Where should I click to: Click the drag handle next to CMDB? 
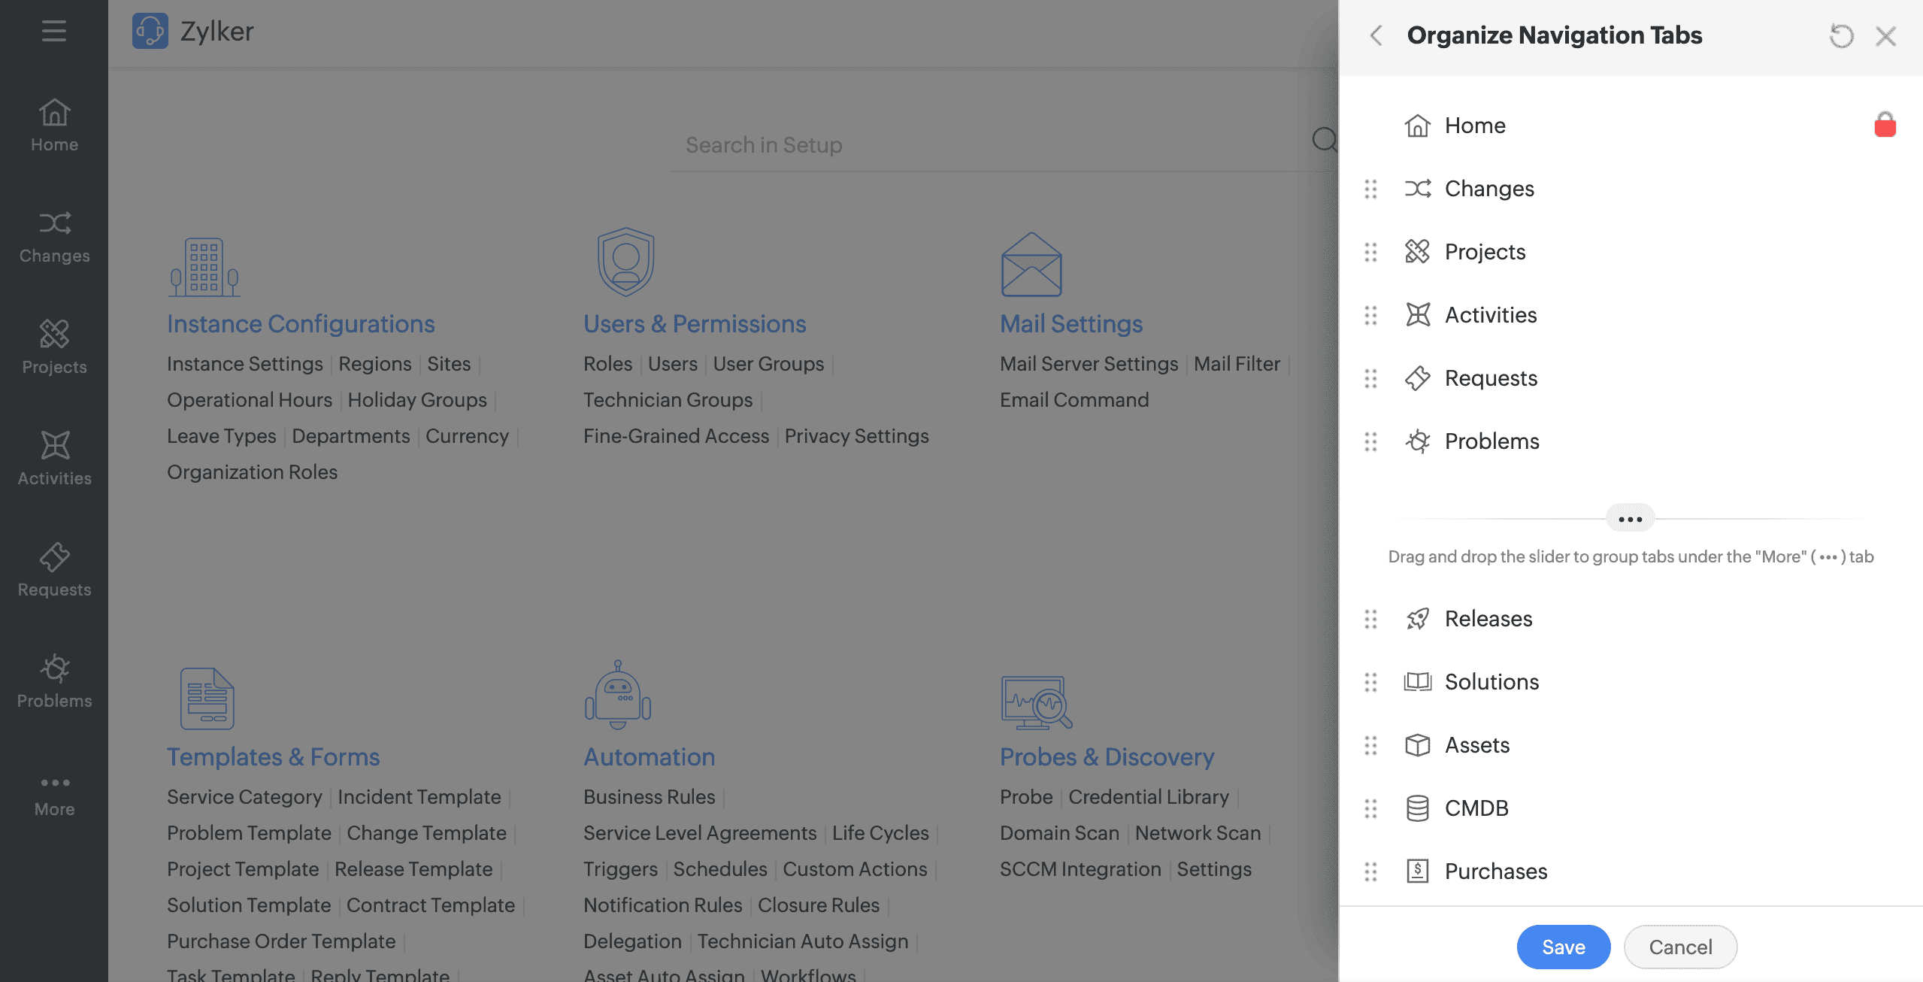pos(1370,808)
